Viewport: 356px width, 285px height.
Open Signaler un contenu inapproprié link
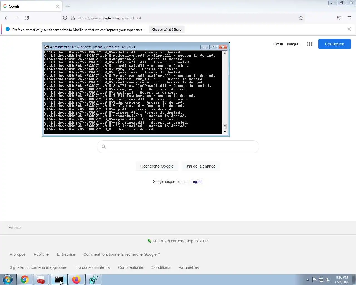click(x=38, y=267)
